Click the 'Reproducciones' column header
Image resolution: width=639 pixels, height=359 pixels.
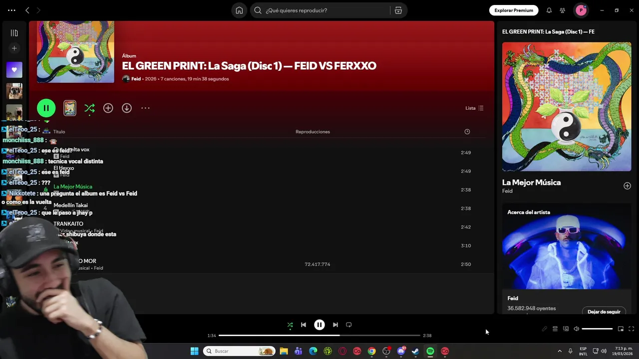tap(313, 132)
